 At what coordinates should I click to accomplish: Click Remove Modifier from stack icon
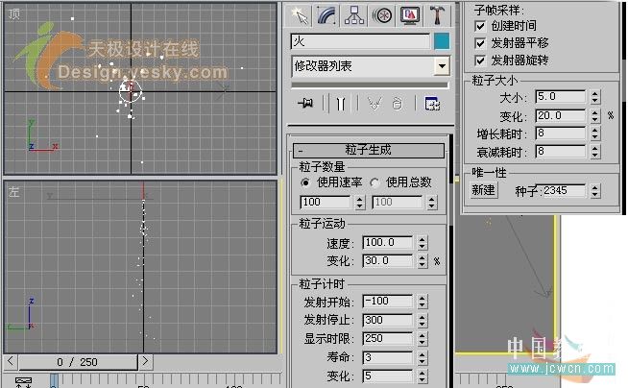click(x=398, y=104)
